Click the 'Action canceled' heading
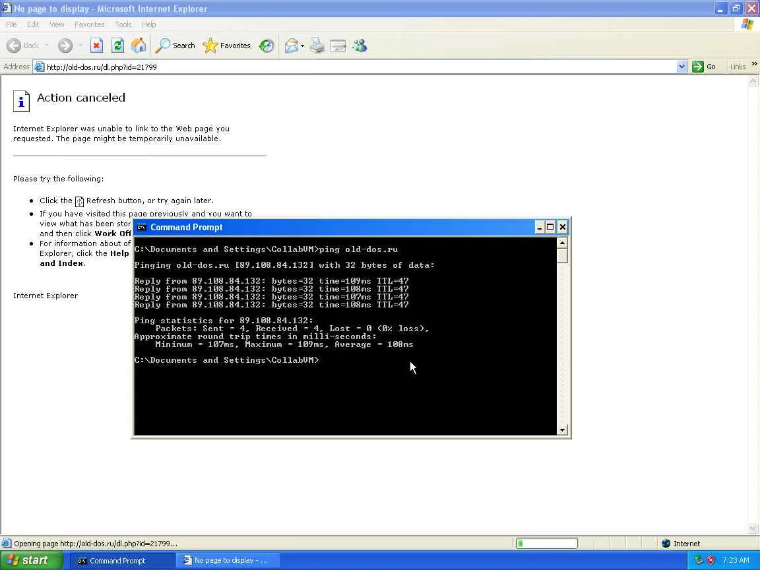 [x=81, y=98]
